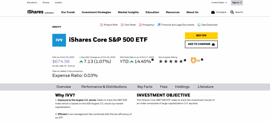
Task: Click the ADD TO COMPARE button
Action: coord(201,44)
